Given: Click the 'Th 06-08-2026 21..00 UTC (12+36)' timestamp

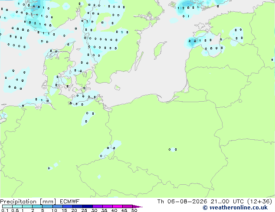Looking at the screenshot, I should tap(215, 202).
